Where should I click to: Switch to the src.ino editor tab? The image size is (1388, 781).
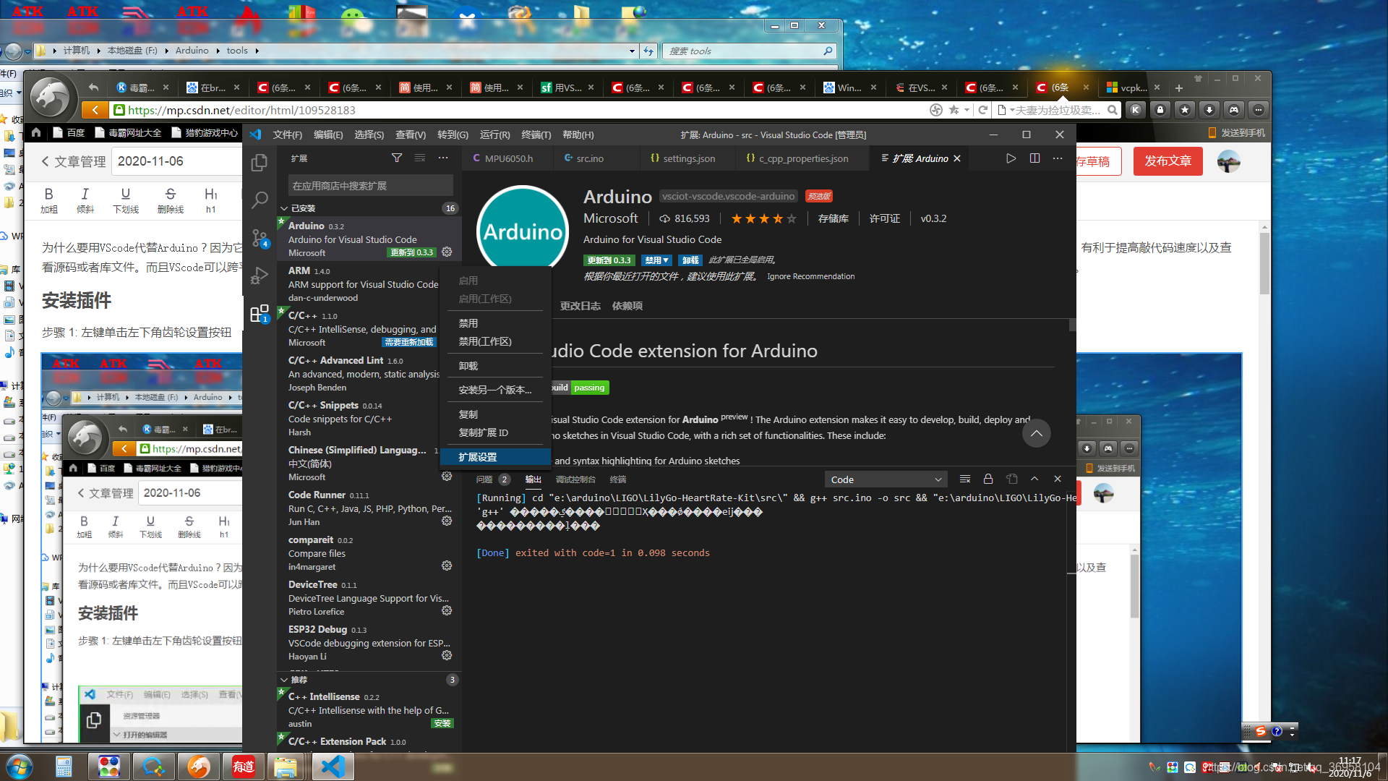(589, 158)
